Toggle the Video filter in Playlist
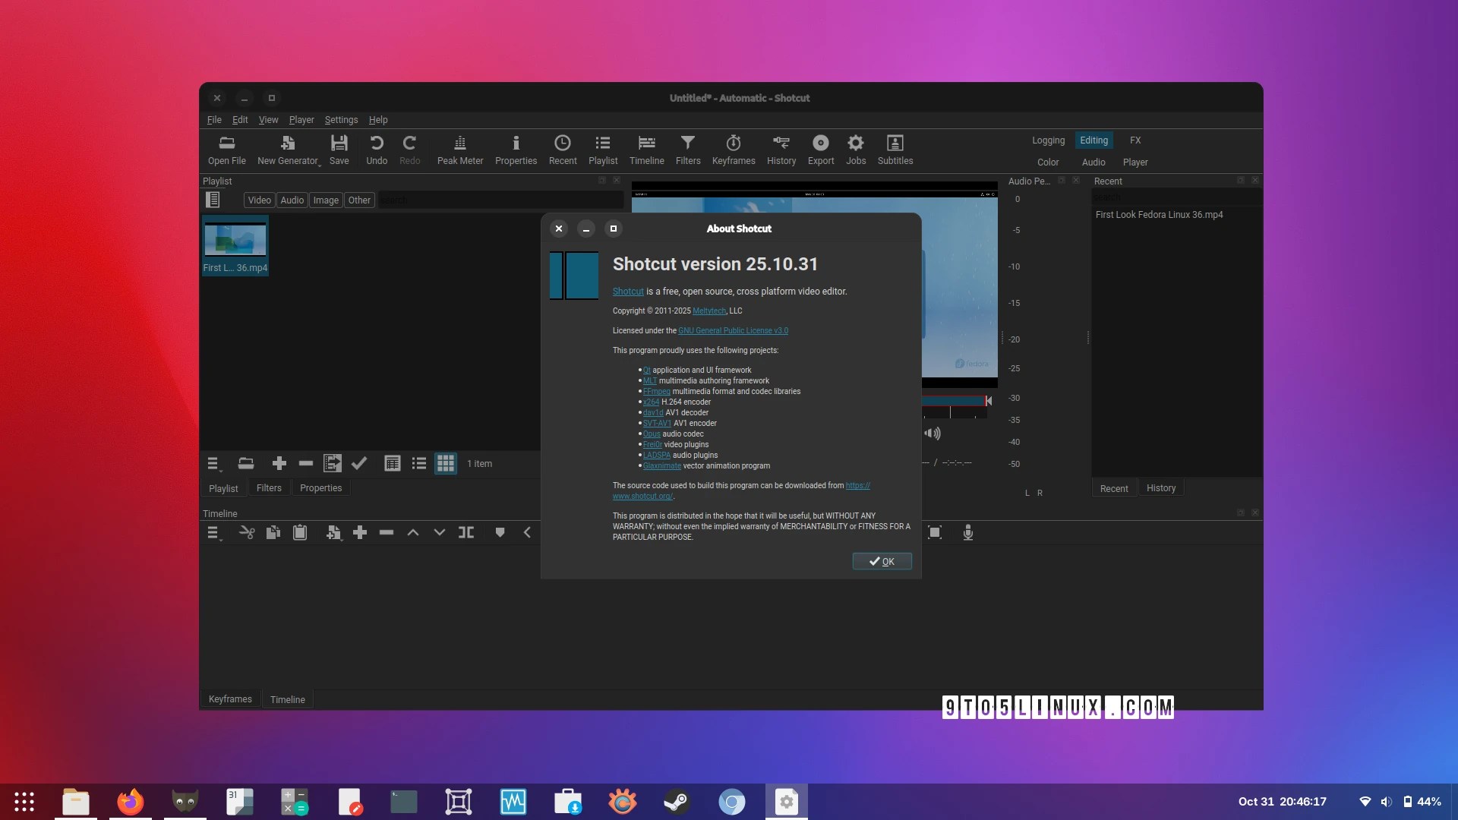Image resolution: width=1458 pixels, height=820 pixels. [259, 200]
